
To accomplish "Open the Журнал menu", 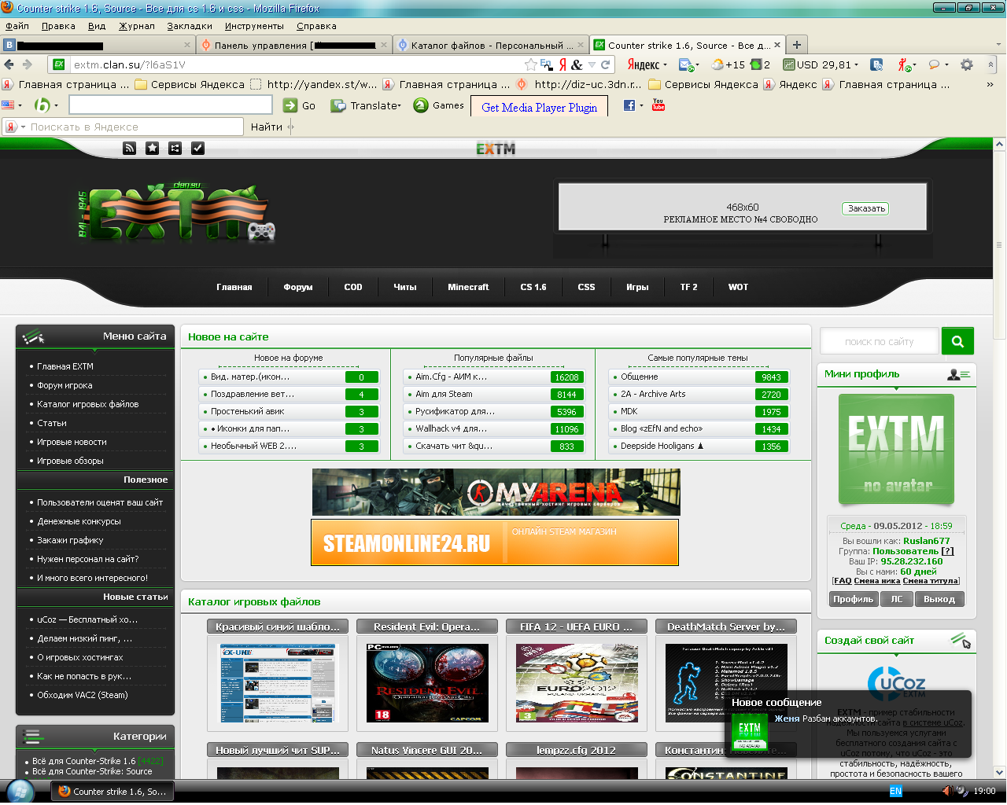I will [137, 26].
